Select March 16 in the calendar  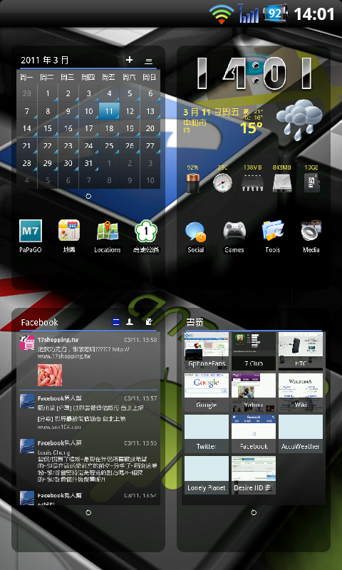68,128
